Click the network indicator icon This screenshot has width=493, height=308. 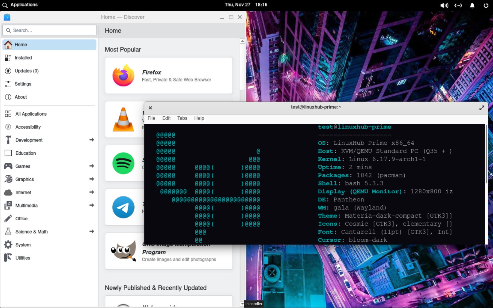tap(458, 5)
